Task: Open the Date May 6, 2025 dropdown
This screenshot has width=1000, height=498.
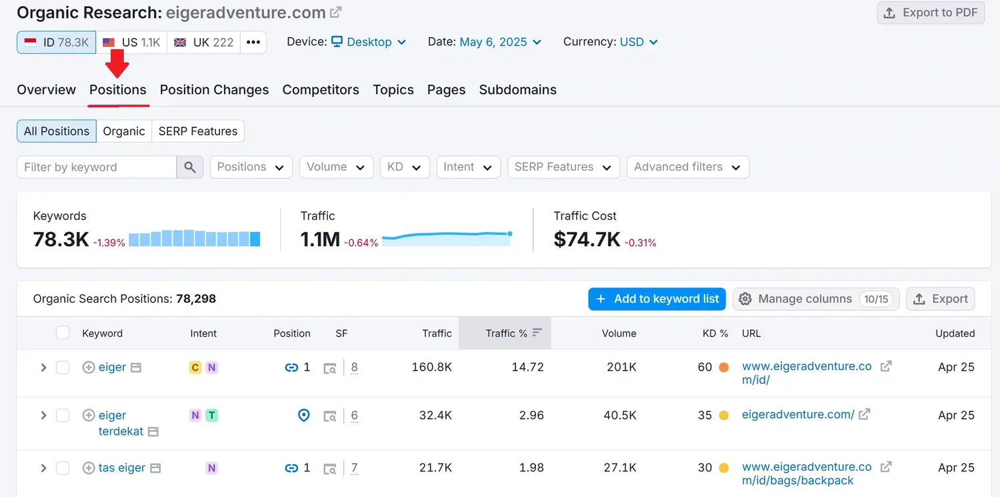Action: pyautogui.click(x=501, y=42)
